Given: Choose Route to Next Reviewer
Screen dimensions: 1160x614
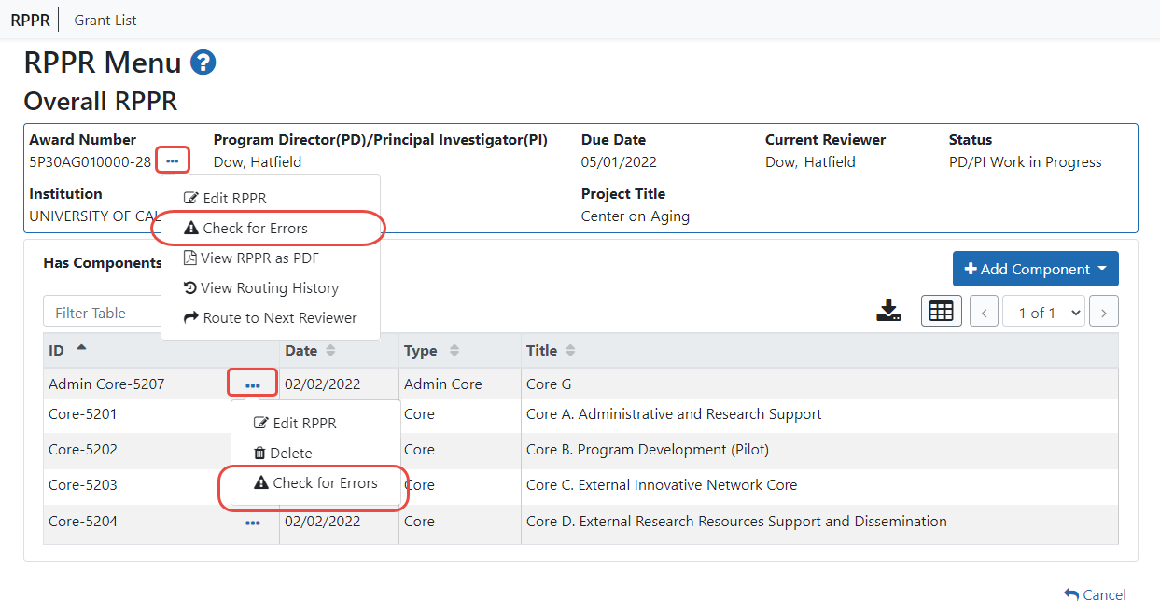Looking at the screenshot, I should 271,317.
